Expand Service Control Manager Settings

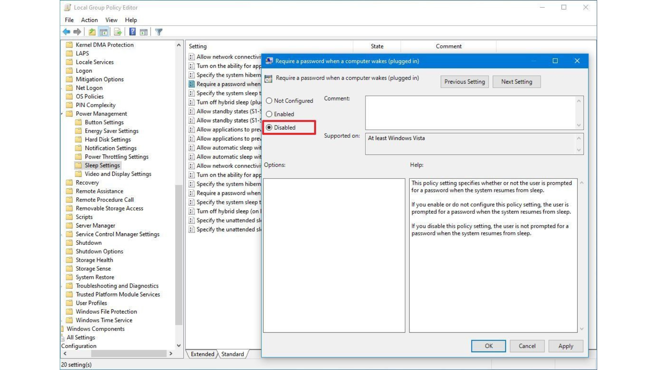(62, 234)
